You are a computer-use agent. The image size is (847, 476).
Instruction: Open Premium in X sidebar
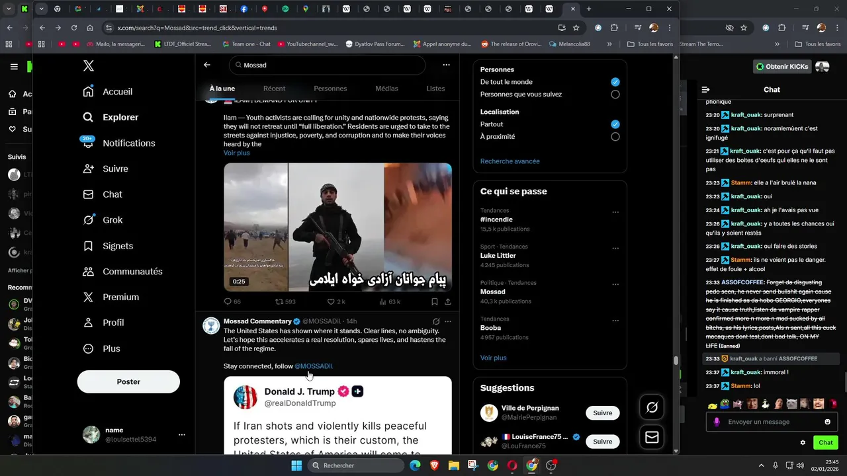tap(110, 297)
